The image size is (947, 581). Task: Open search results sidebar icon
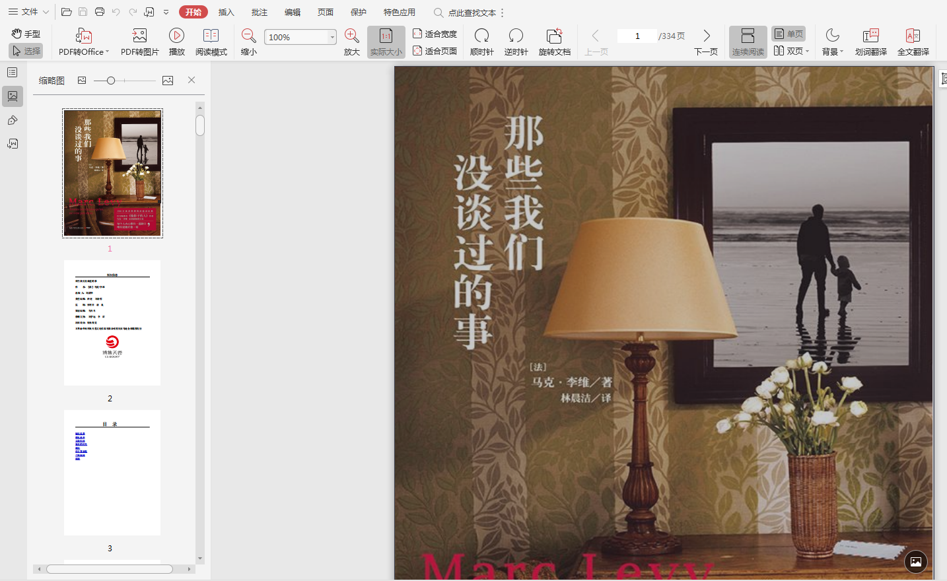tap(13, 144)
